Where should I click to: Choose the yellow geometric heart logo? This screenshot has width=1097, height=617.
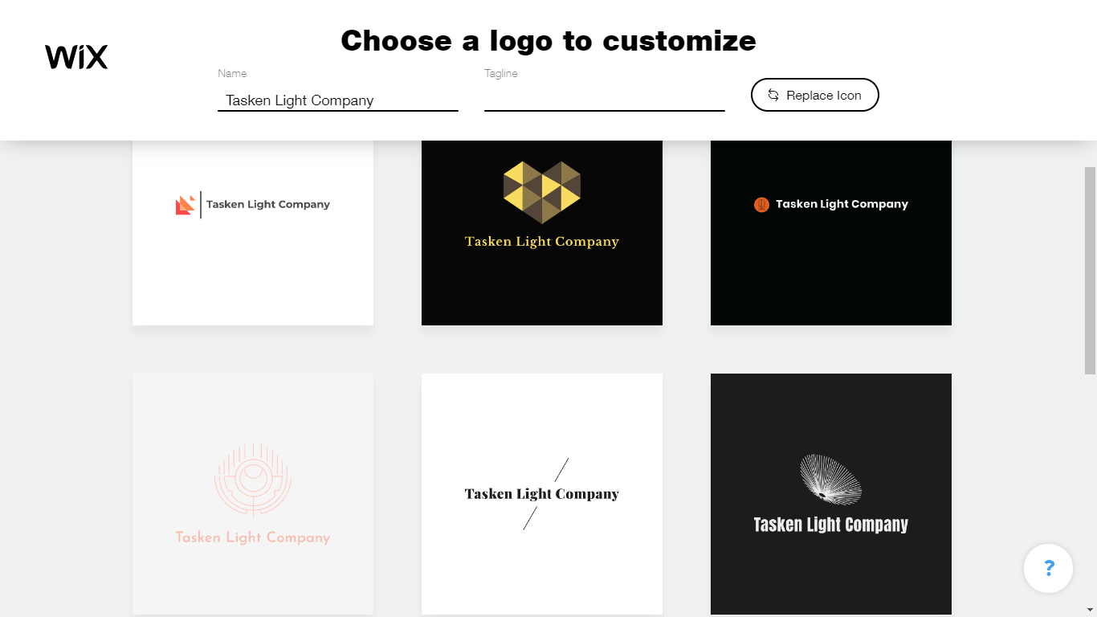click(542, 233)
